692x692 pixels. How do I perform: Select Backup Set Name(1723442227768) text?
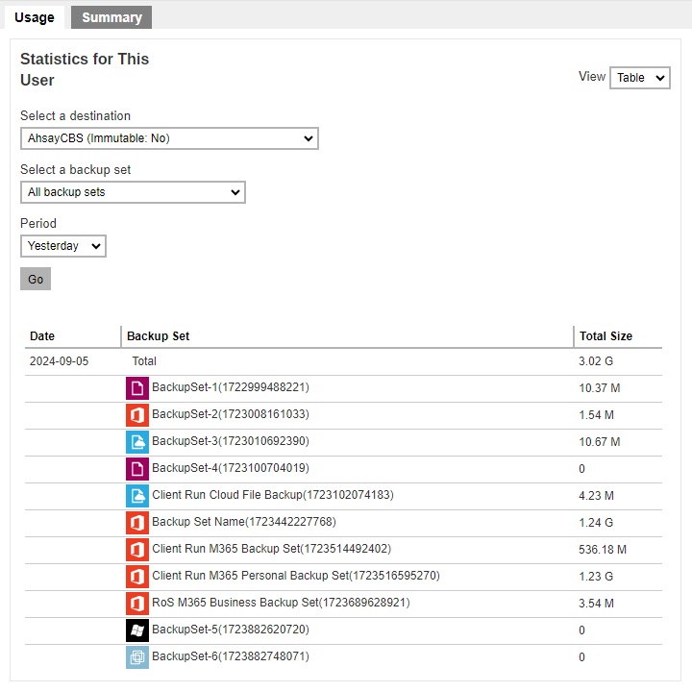point(244,522)
